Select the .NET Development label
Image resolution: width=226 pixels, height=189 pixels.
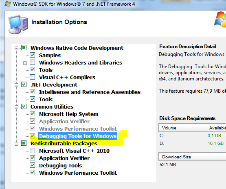point(54,85)
